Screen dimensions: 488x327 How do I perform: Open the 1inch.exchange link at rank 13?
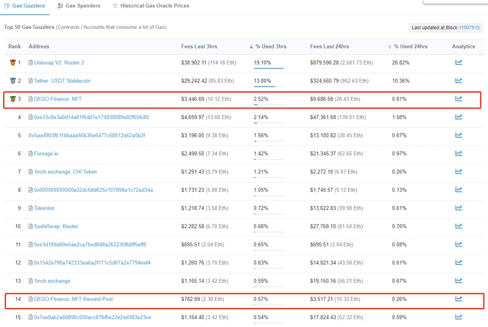click(52, 281)
